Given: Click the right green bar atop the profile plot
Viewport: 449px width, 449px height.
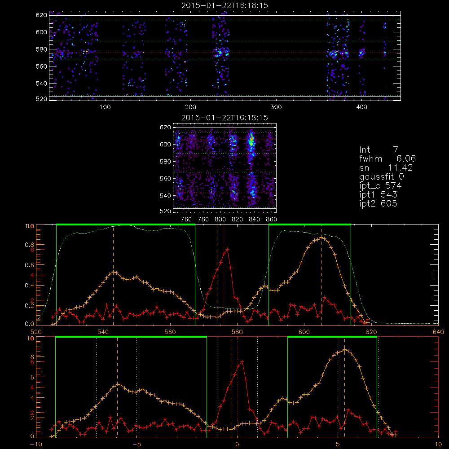Looking at the screenshot, I should pyautogui.click(x=309, y=225).
